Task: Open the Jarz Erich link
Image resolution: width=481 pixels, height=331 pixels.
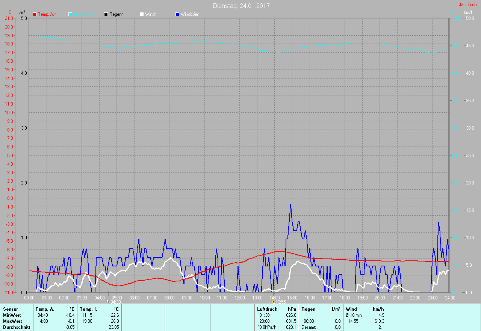Action: (467, 5)
